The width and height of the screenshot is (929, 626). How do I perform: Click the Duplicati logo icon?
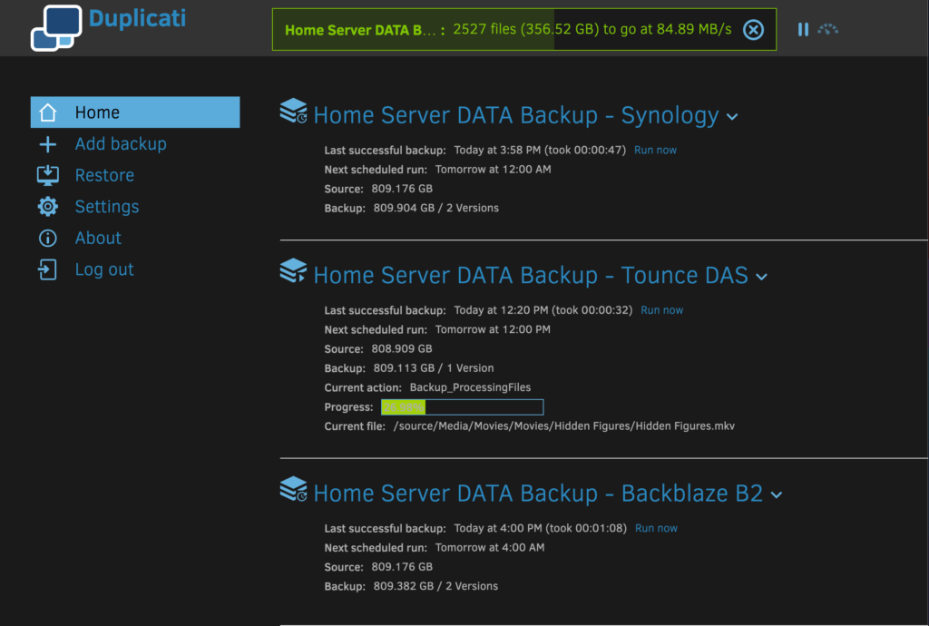pos(56,28)
